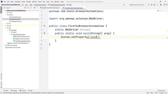Expand the .idea folder
Image resolution: width=168 pixels, height=94 pixels.
[x=6, y=13]
